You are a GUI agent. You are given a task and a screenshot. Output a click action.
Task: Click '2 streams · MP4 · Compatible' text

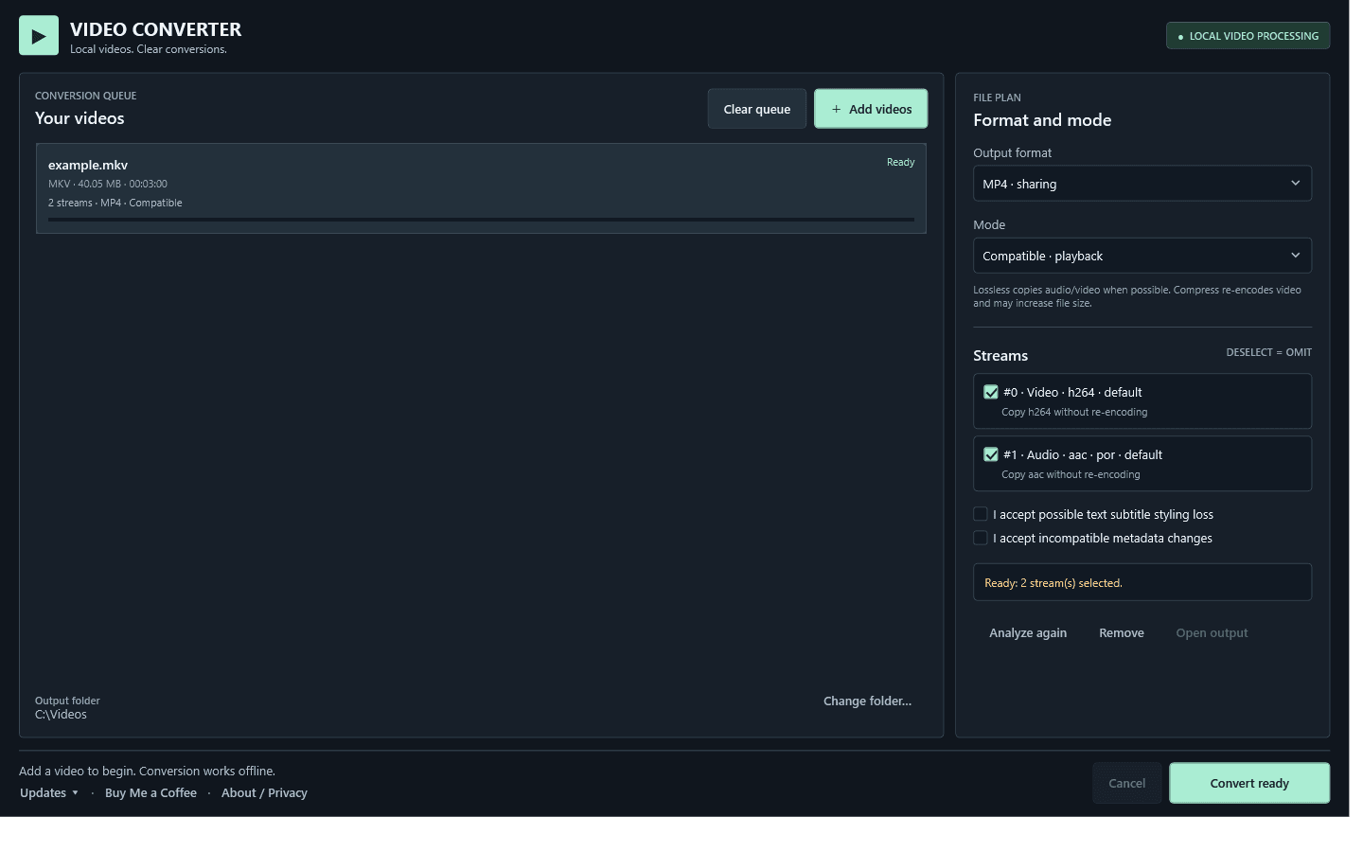coord(115,203)
